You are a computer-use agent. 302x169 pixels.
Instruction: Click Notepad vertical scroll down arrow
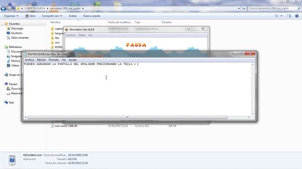pyautogui.click(x=253, y=114)
